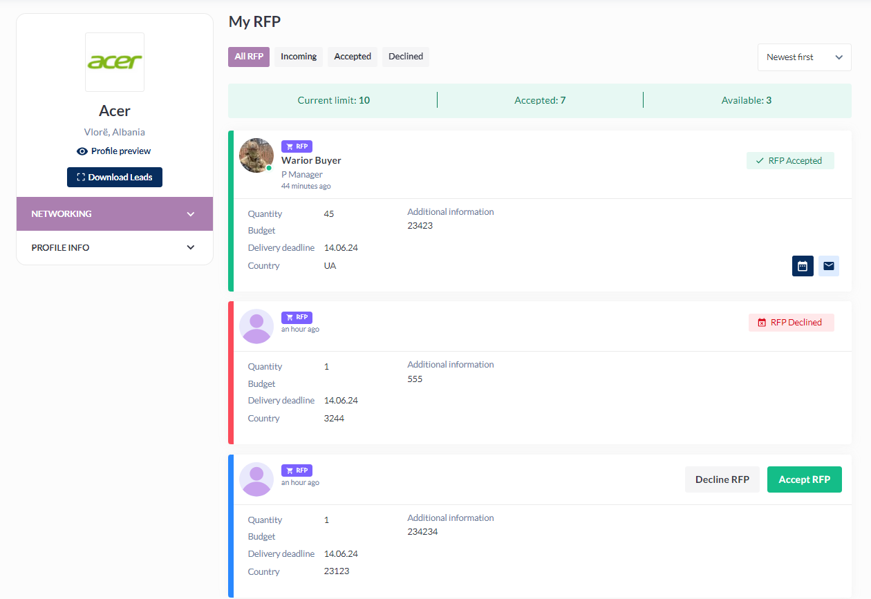Click the calendar icon on Warior Buyer RFP
Screen dimensions: 871x599
(x=802, y=266)
